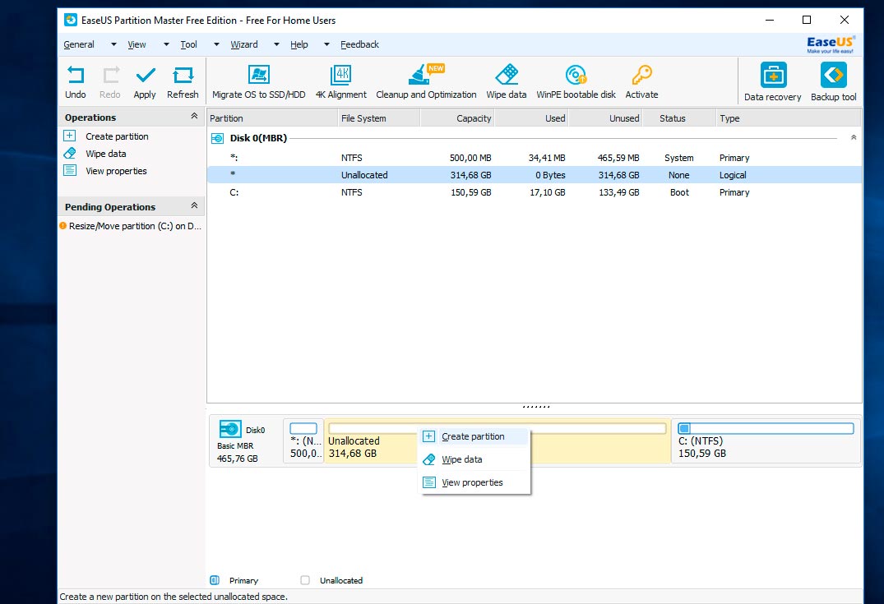
Task: Click Wipe data in Operations sidebar
Action: pos(105,154)
